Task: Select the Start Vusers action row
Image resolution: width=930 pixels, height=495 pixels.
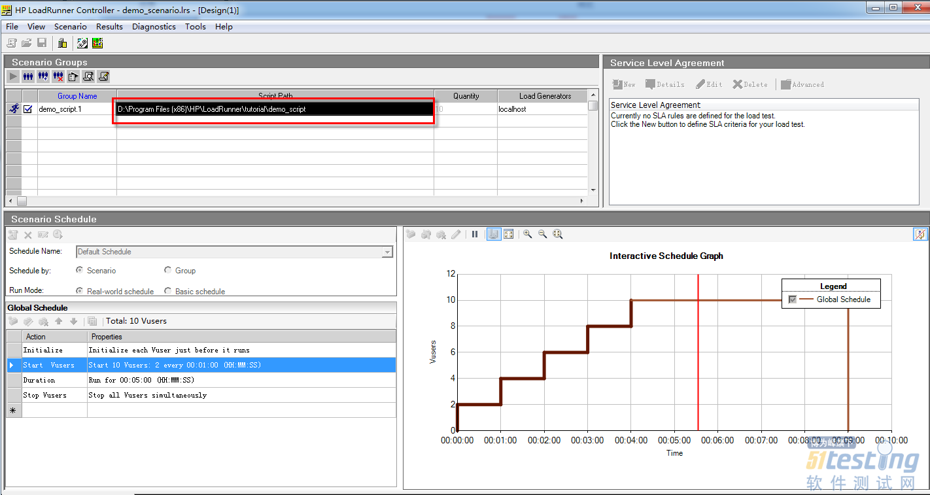Action: (201, 365)
